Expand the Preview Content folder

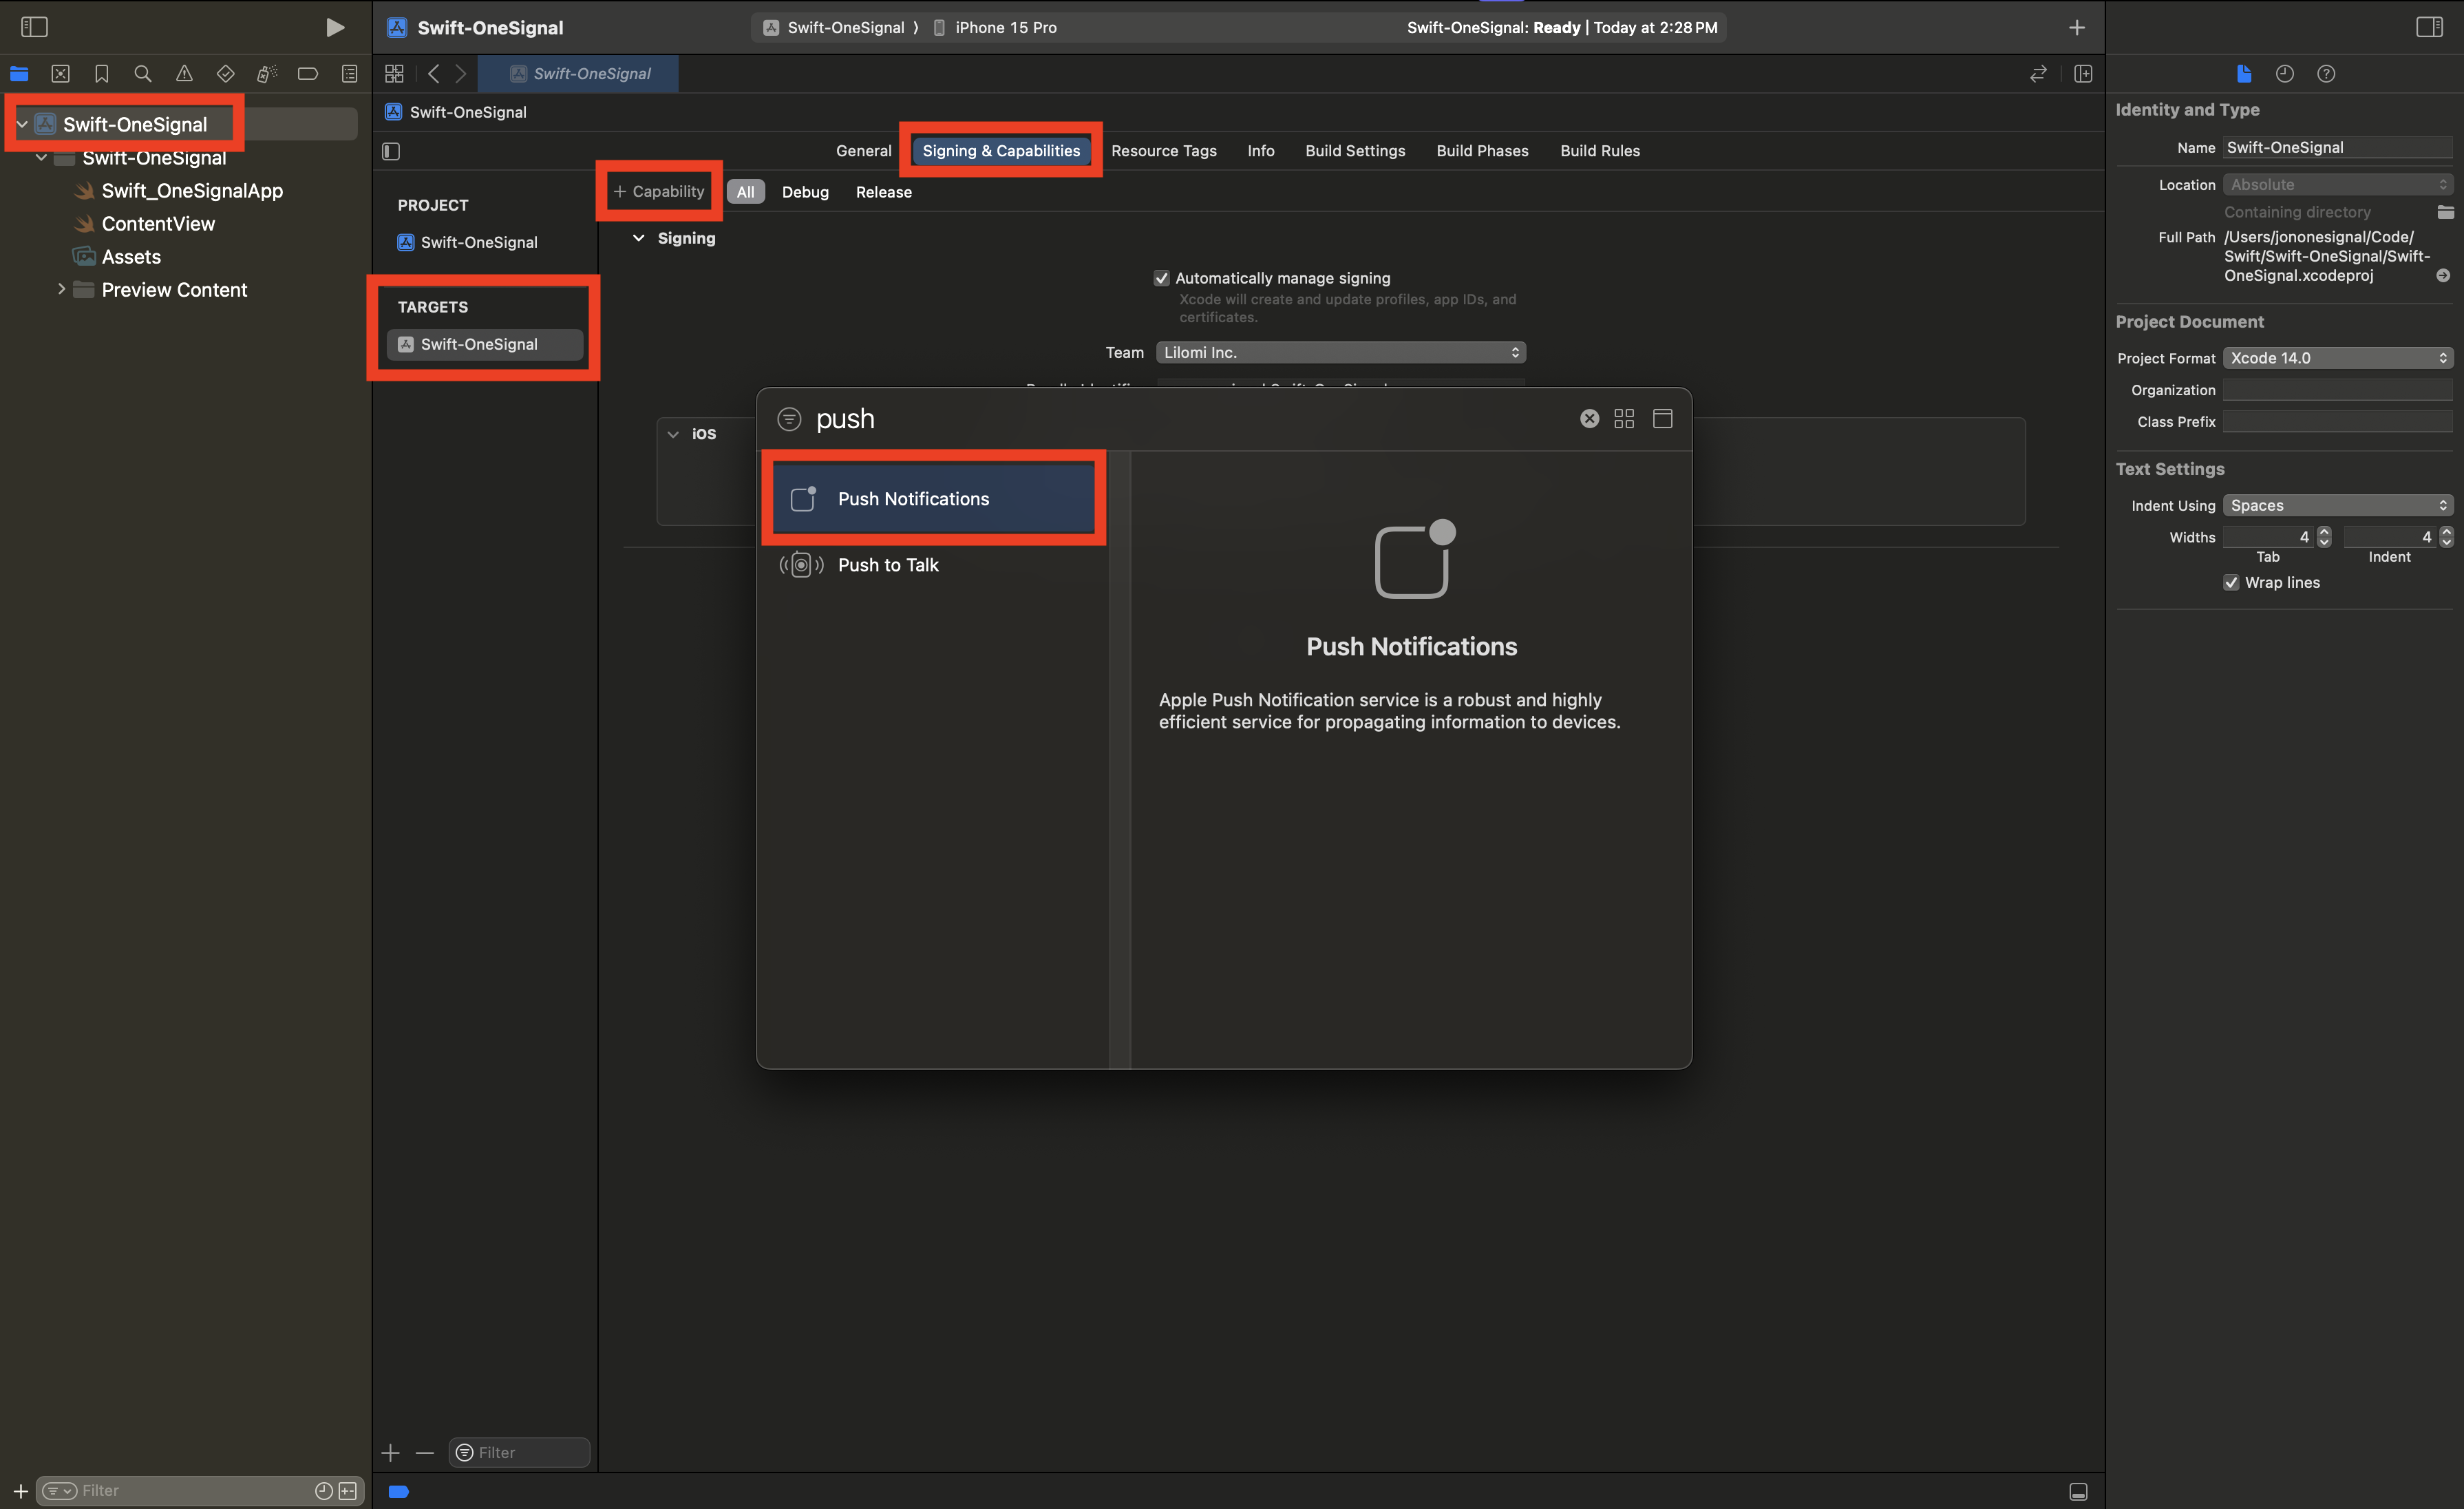pyautogui.click(x=62, y=290)
